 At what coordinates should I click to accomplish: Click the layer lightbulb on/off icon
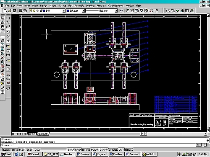[31, 11]
